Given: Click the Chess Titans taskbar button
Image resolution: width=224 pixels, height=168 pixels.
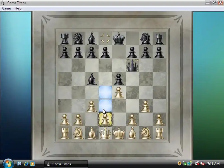Looking at the screenshot, I should (66, 164).
